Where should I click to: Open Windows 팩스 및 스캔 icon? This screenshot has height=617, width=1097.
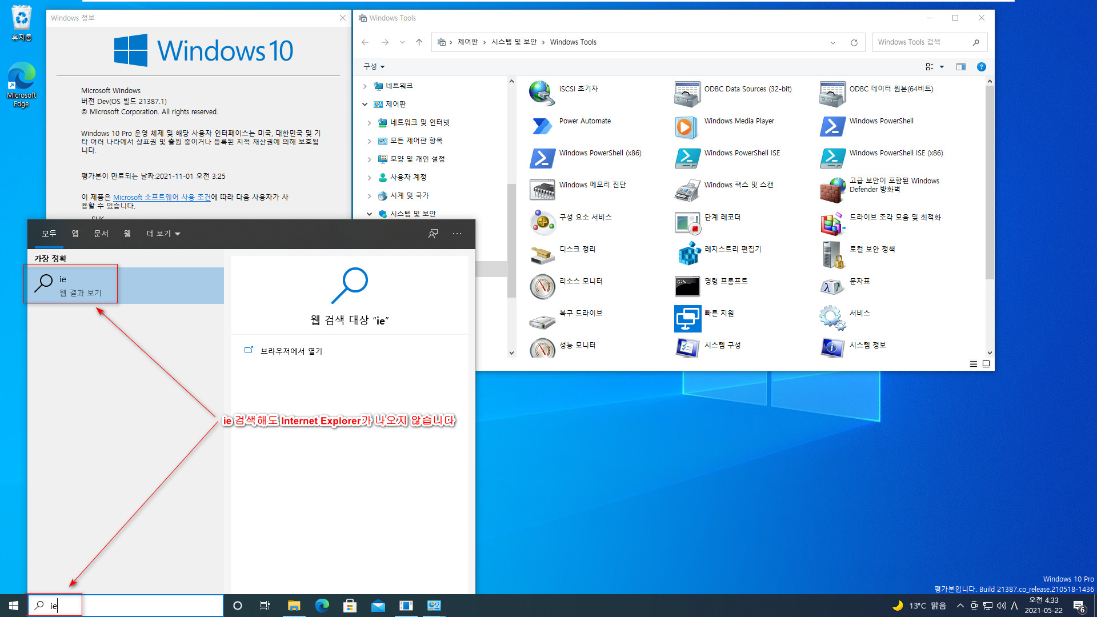point(687,190)
